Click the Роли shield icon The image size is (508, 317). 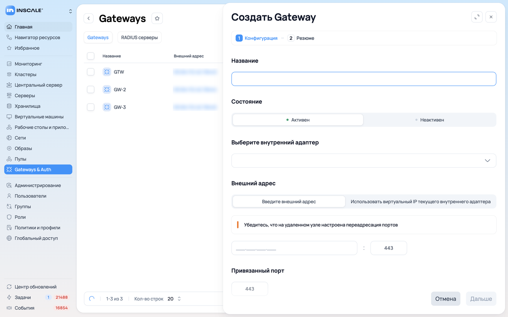click(x=9, y=217)
